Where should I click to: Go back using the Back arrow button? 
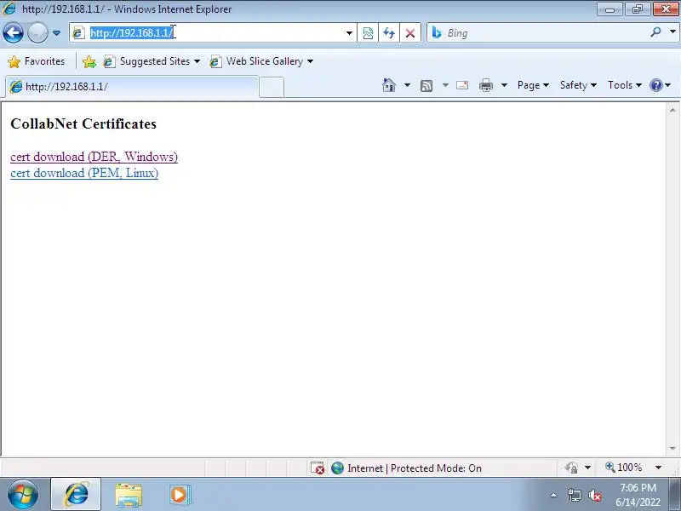click(x=13, y=32)
